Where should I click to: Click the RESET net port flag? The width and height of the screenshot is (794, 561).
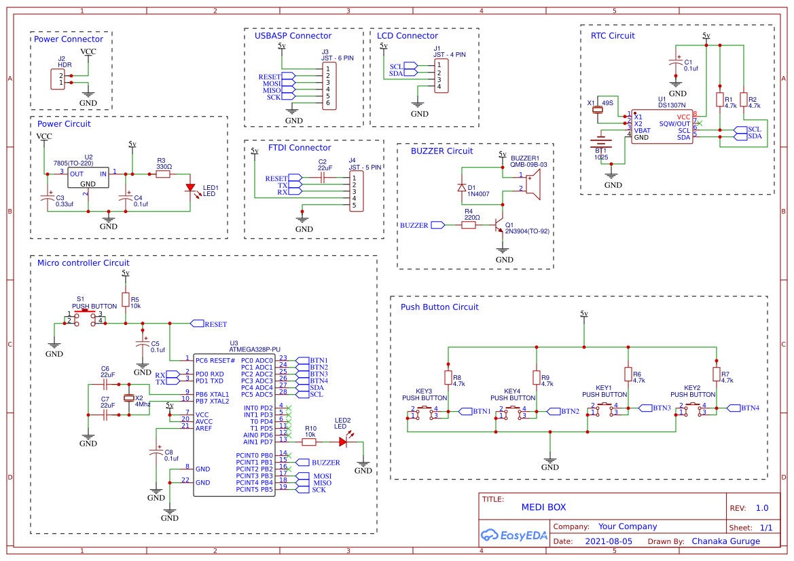tap(199, 324)
